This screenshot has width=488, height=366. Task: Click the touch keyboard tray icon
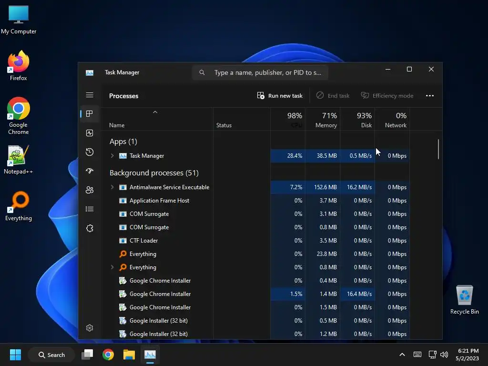coord(417,355)
